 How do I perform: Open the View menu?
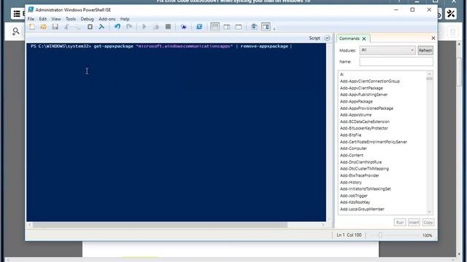click(56, 19)
